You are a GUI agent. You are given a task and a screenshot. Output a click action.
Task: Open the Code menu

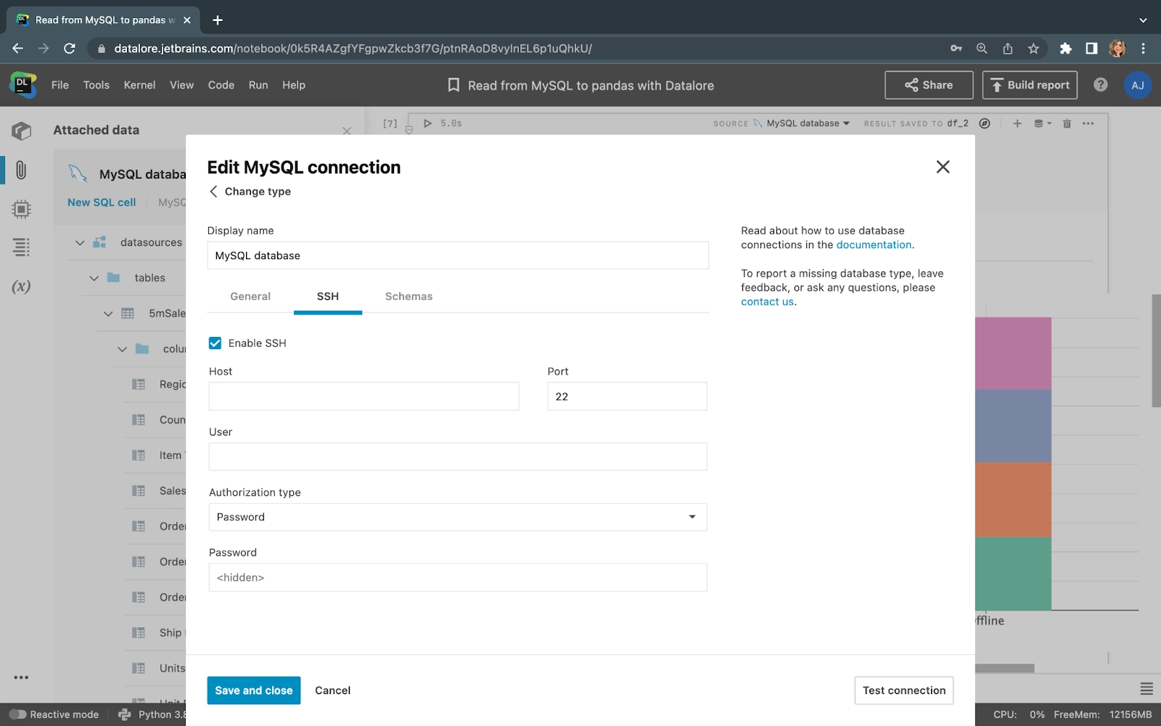point(221,85)
